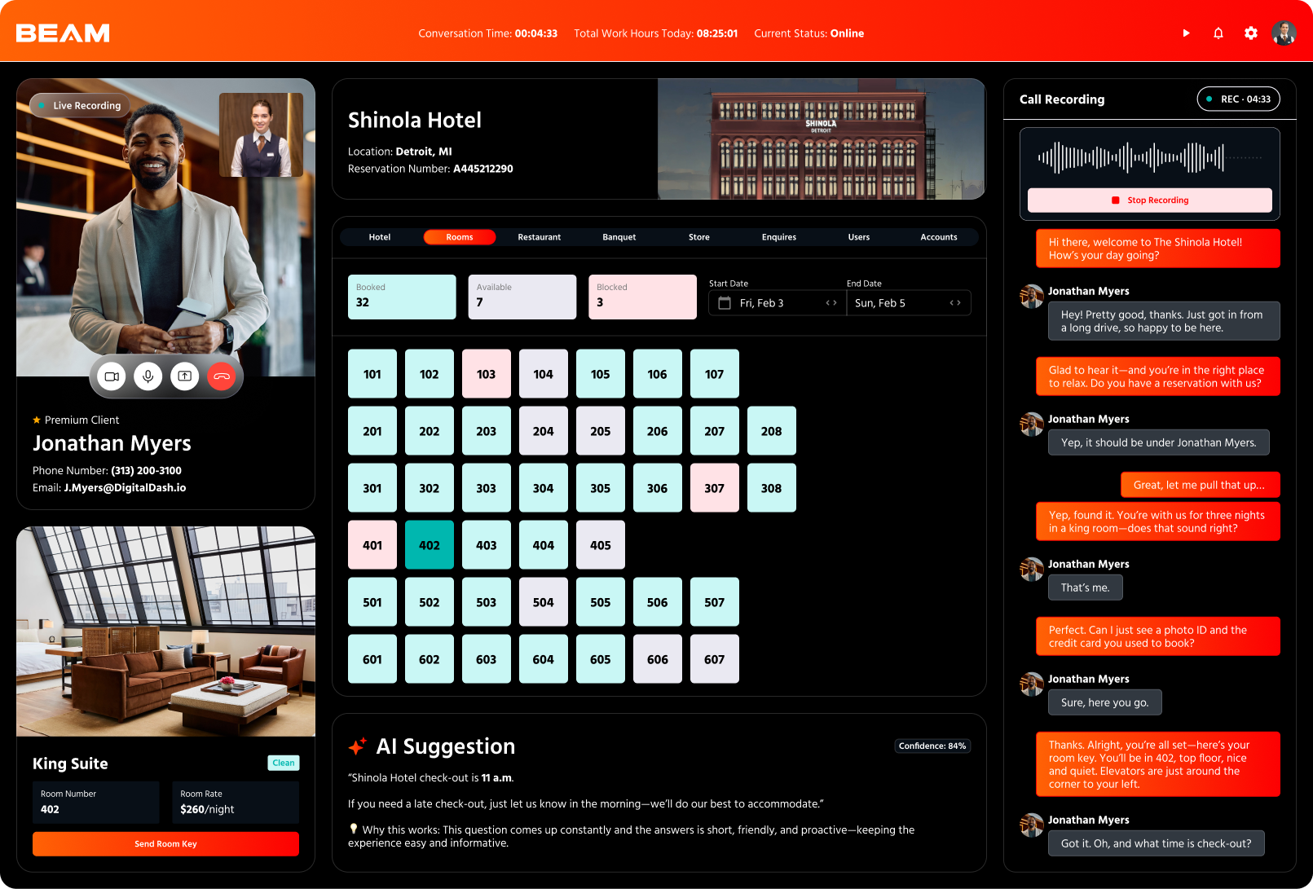Select blocked room 307
This screenshot has width=1313, height=889.
click(x=715, y=488)
